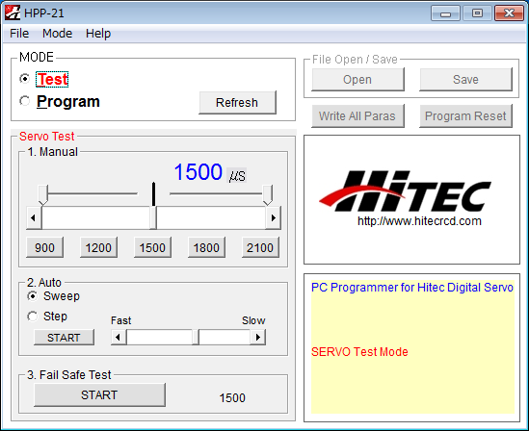Click the fail safe 1500 value text
The width and height of the screenshot is (529, 431).
[x=232, y=398]
